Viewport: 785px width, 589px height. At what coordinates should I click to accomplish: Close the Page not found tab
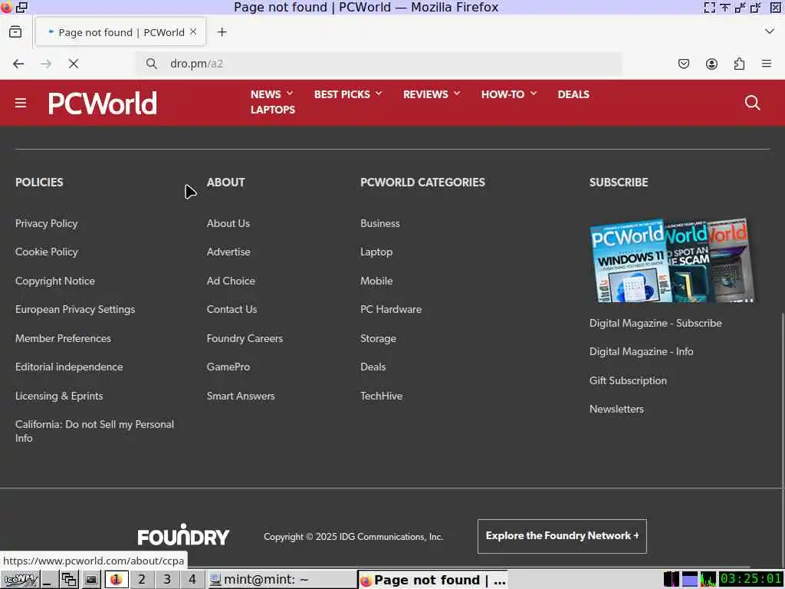[x=193, y=31]
